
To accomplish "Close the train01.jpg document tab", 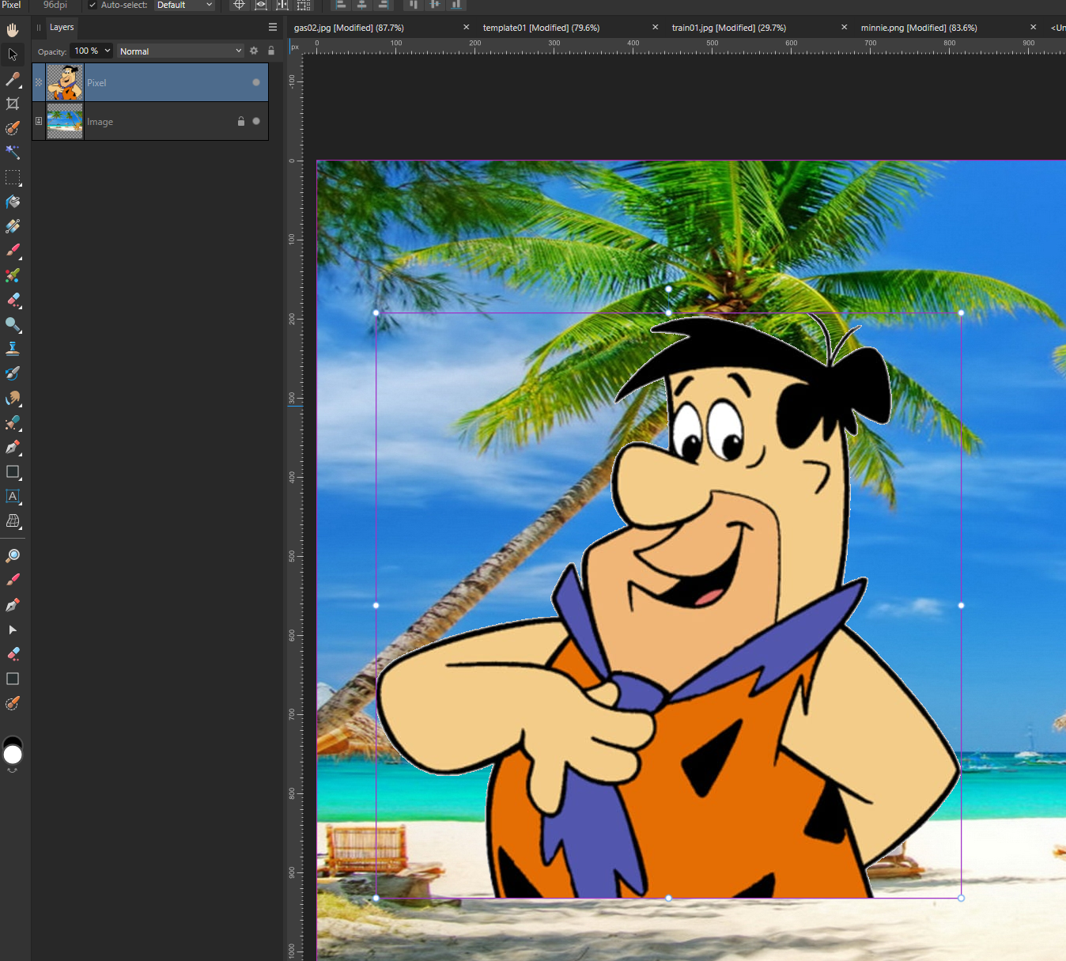I will (x=844, y=27).
